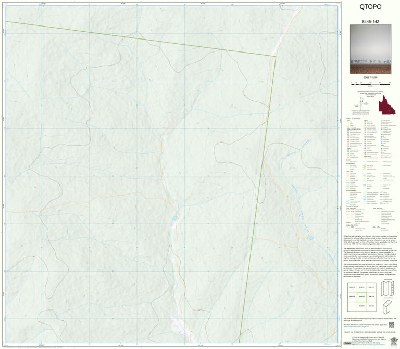Click the BOUNDARIES legend heading
This screenshot has height=349, width=400.
350,163
